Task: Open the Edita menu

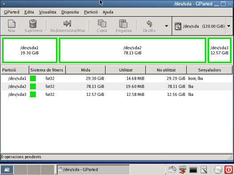Action: click(29, 12)
